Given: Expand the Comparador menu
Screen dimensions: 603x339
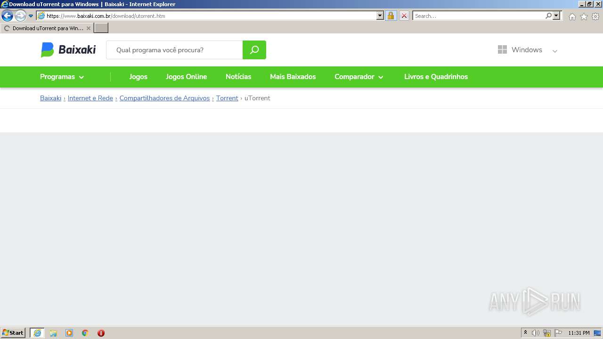Looking at the screenshot, I should (x=359, y=77).
